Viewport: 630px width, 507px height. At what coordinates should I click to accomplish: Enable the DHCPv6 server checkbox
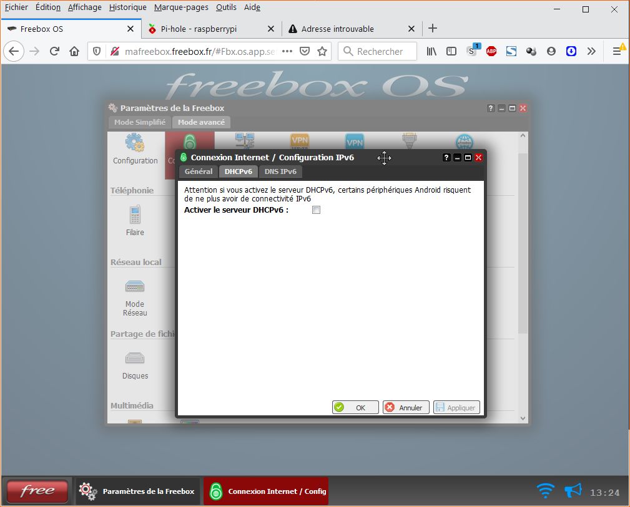(316, 210)
